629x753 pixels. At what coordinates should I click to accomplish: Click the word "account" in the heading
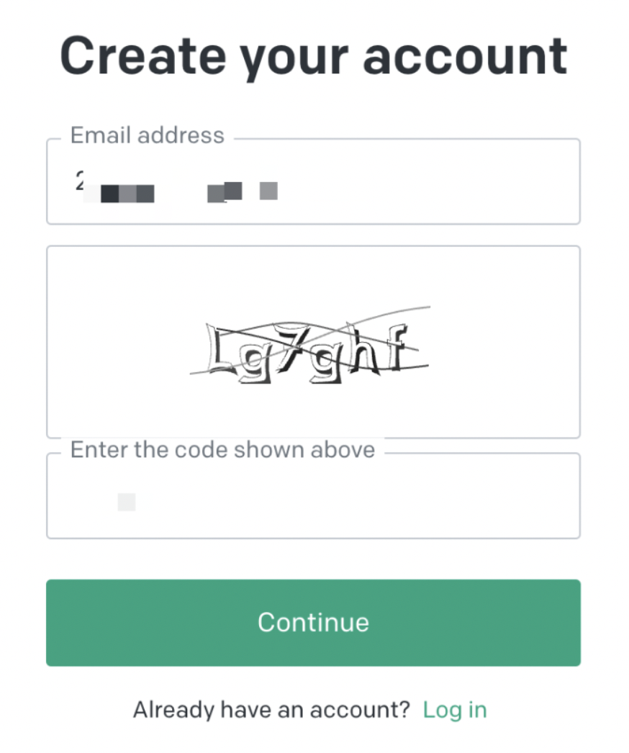[464, 56]
